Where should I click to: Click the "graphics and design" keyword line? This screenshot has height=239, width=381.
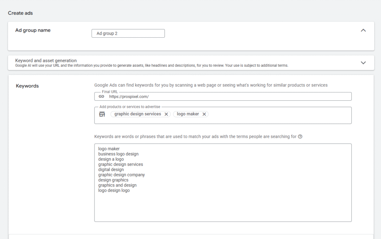pyautogui.click(x=117, y=185)
